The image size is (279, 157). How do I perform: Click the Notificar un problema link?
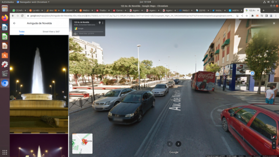270,156
